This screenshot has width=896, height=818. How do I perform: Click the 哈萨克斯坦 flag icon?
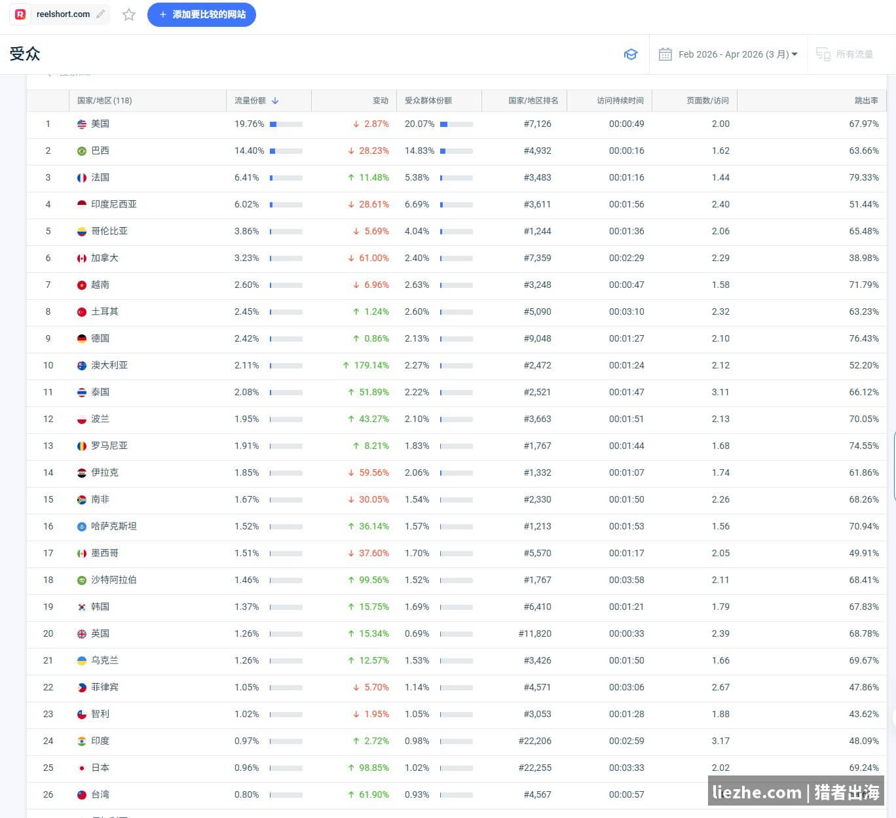(x=82, y=527)
